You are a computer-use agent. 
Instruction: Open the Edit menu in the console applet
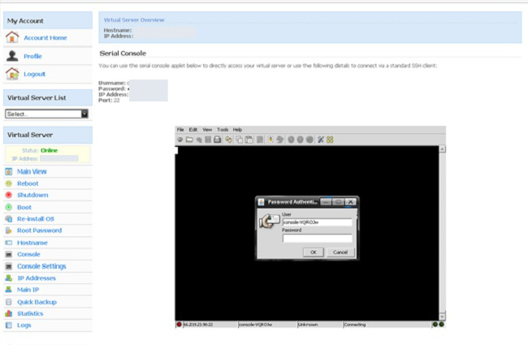[193, 130]
